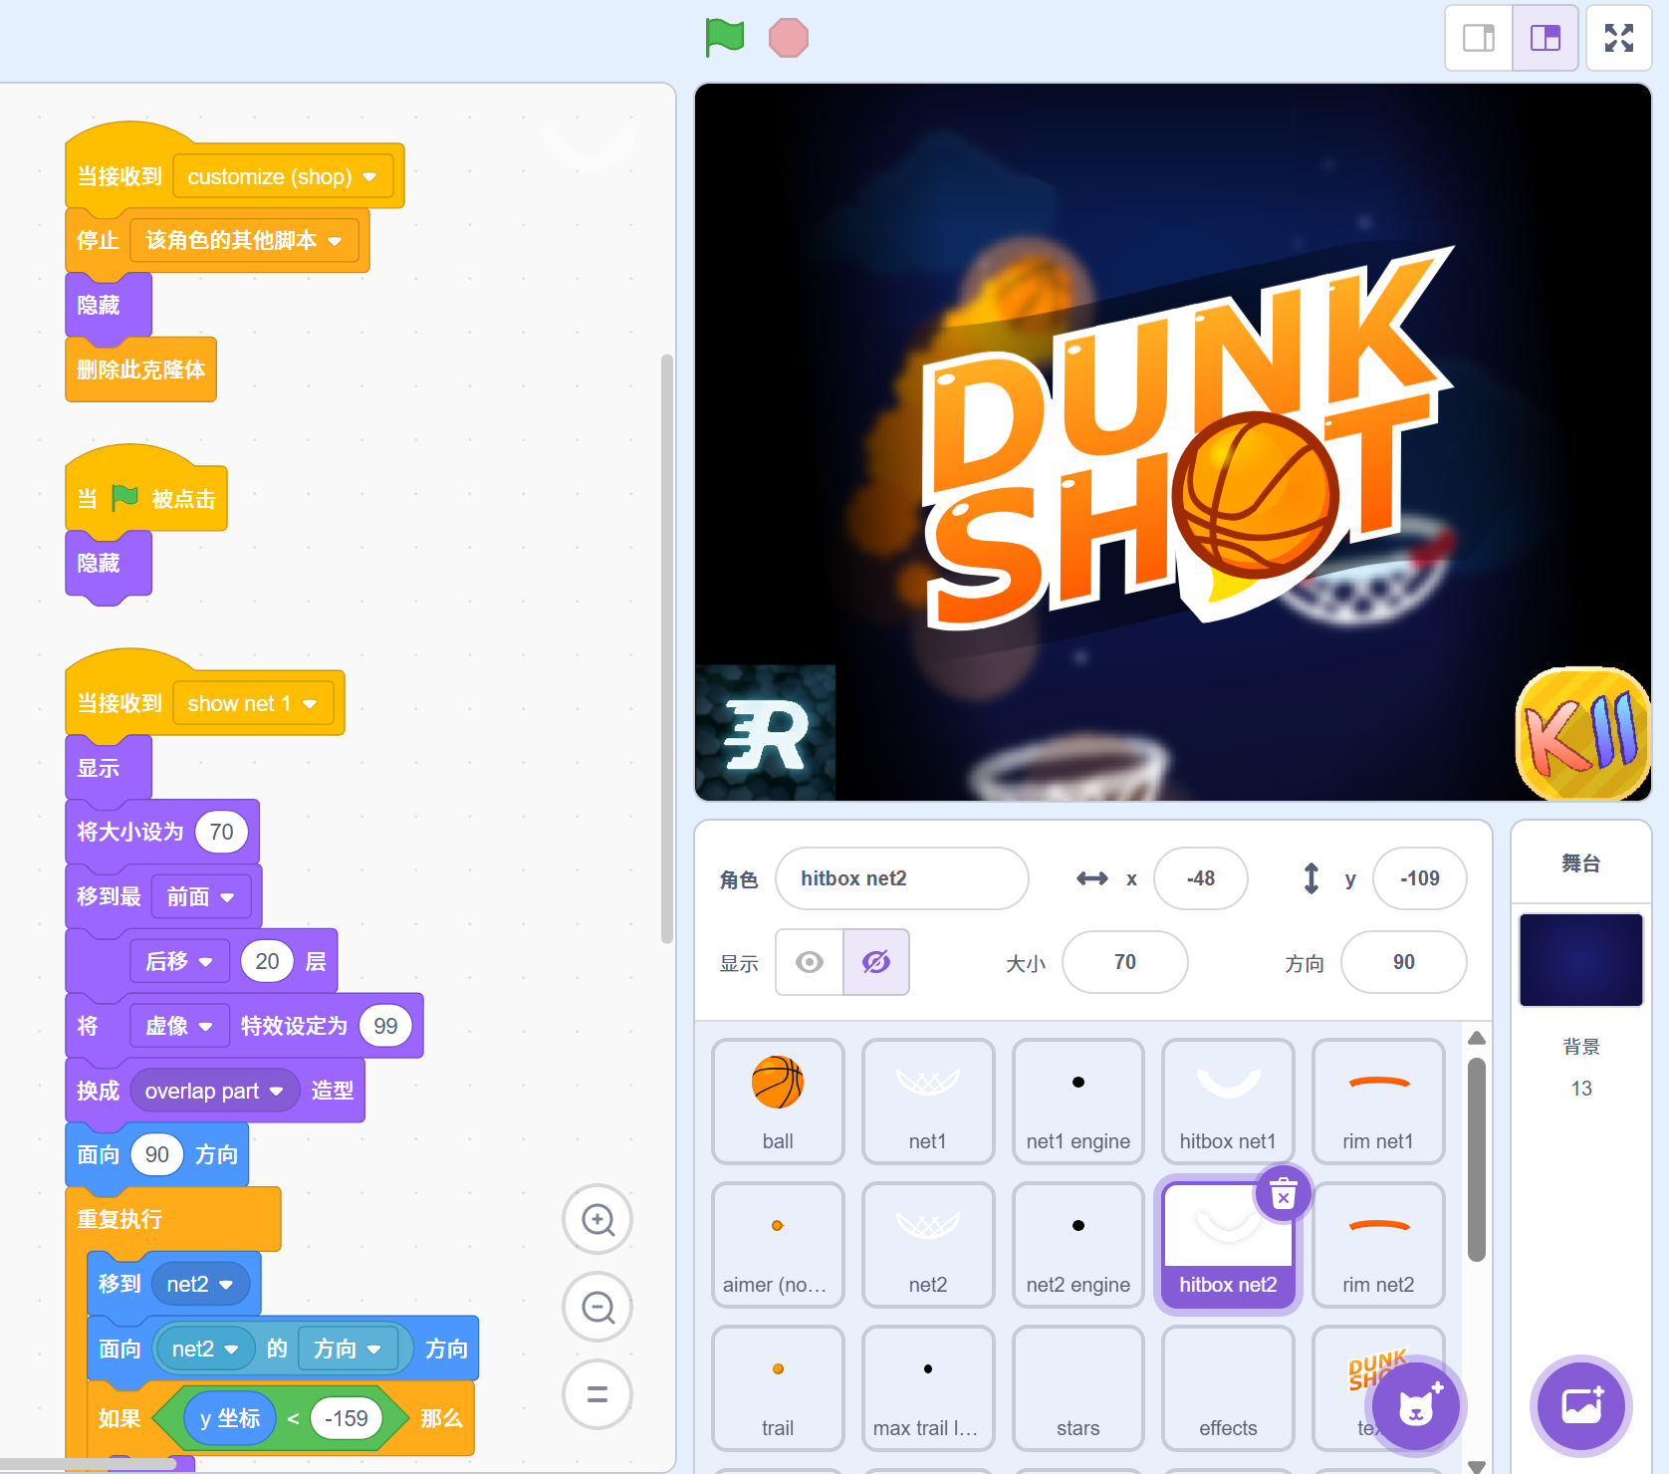Screen dimensions: 1669x1474
Task: Select the rim net1 sprite
Action: pos(1377,1101)
